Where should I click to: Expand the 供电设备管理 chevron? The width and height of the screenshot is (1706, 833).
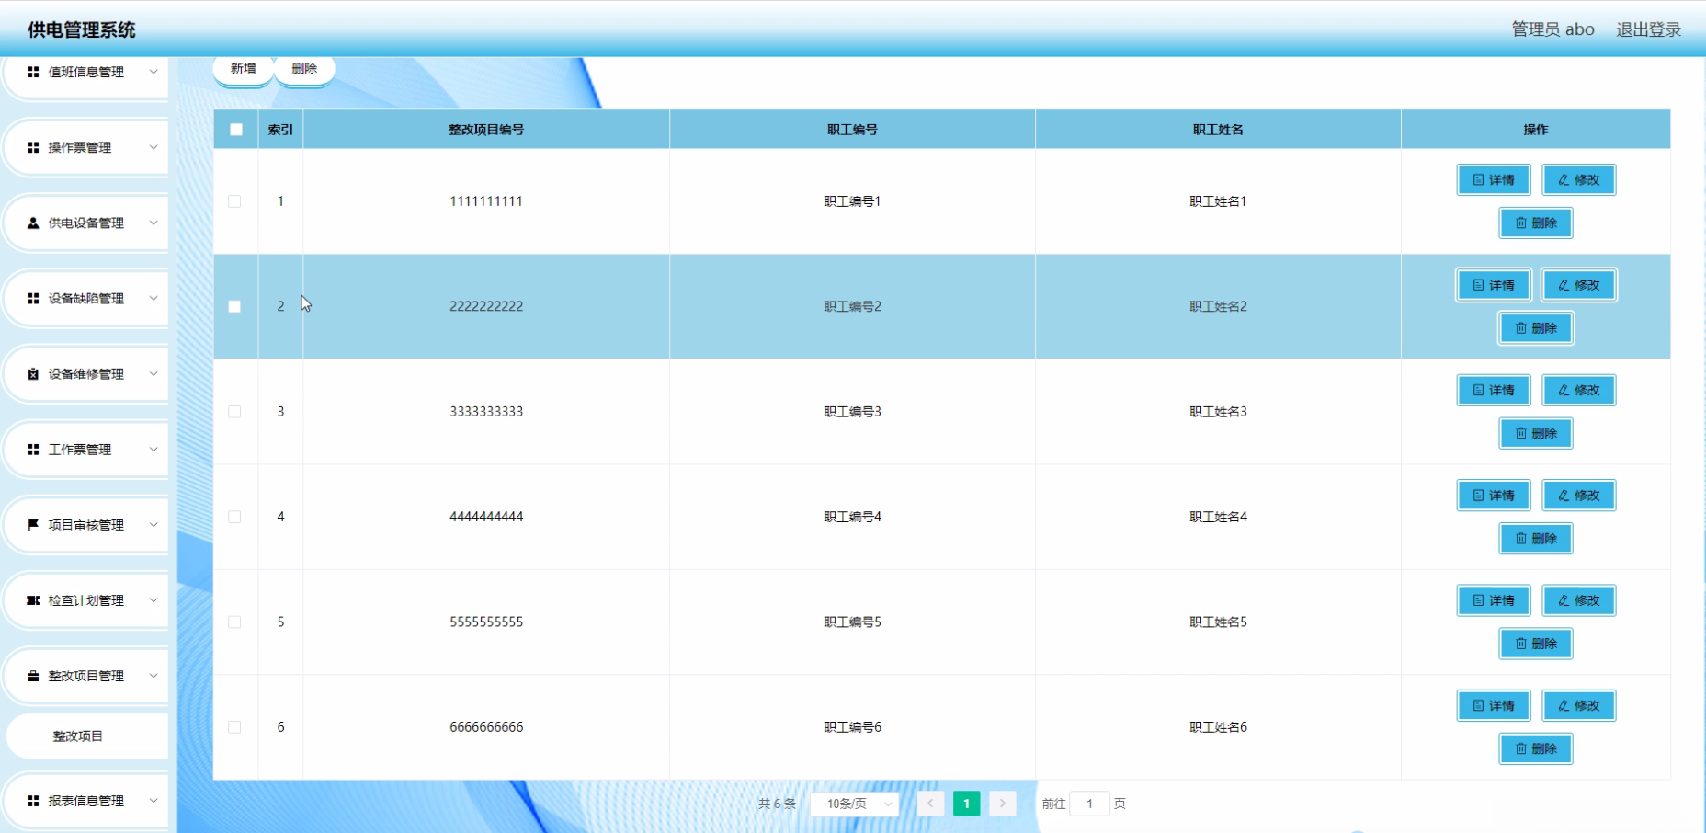(x=154, y=223)
